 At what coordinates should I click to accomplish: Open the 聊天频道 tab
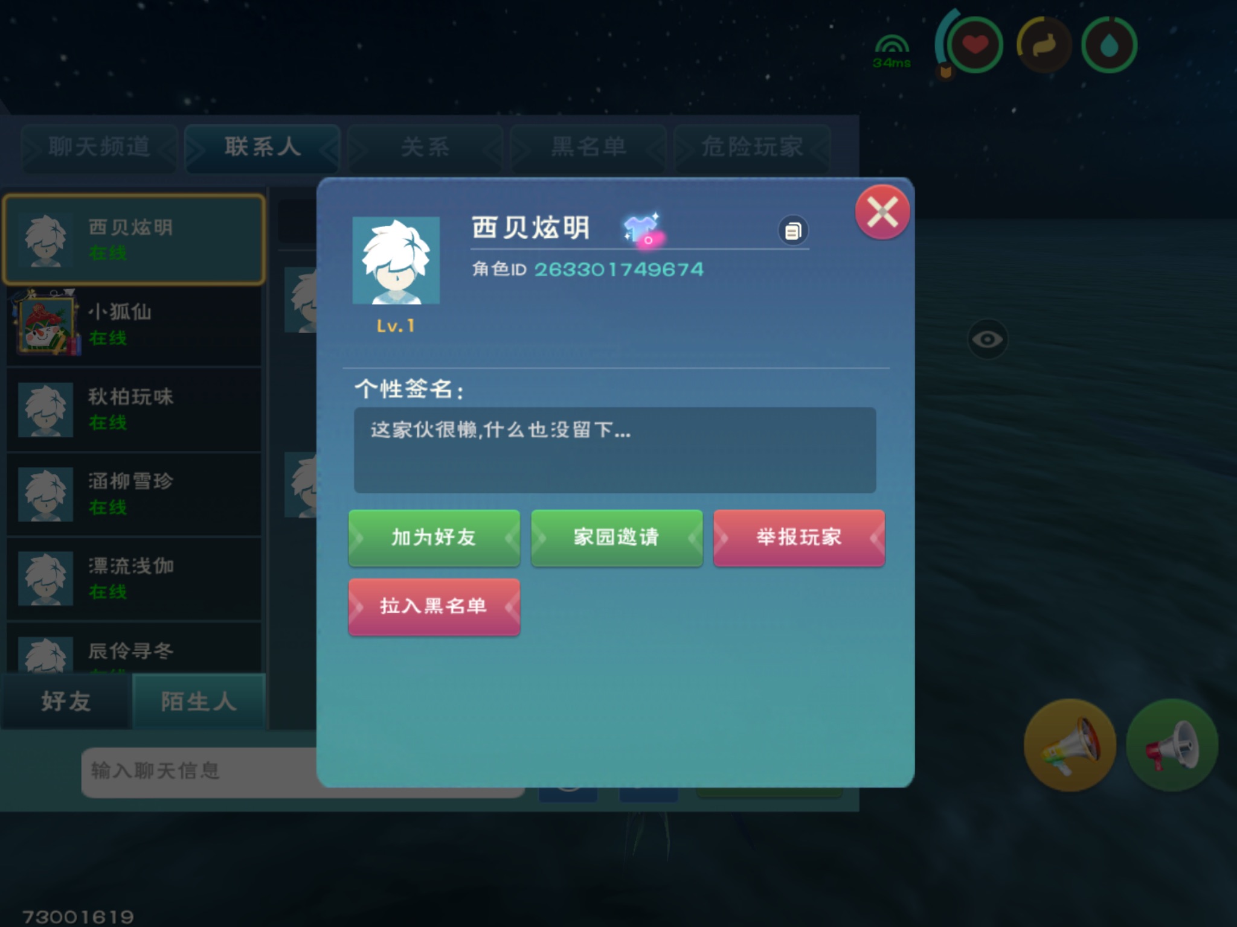click(x=99, y=147)
